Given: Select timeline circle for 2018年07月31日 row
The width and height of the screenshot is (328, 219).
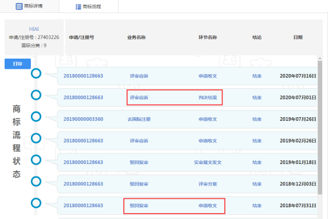Looking at the screenshot, I should 36,203.
